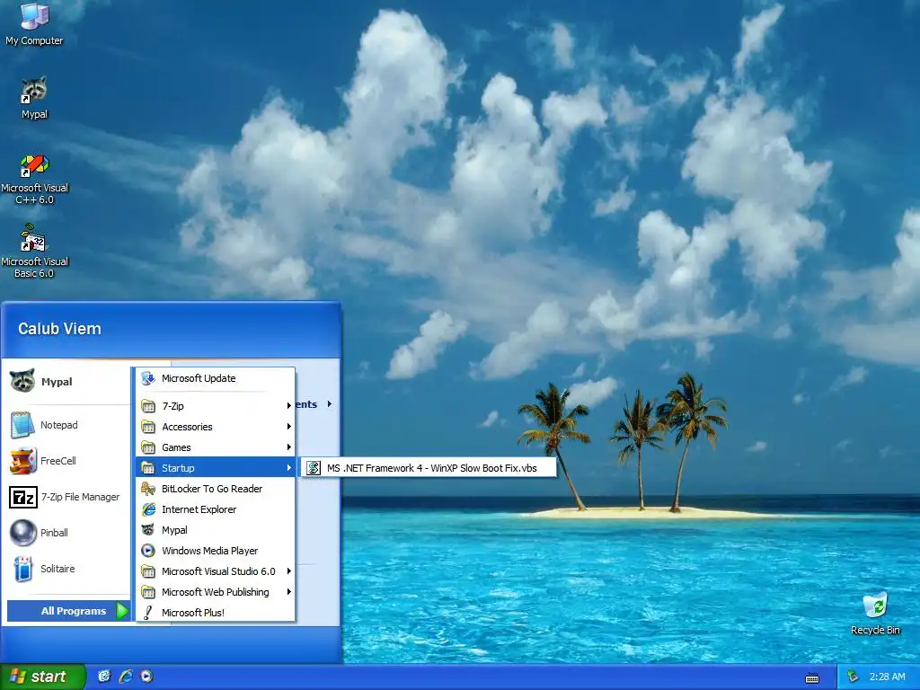
Task: Launch FreeCell from the Start menu
Action: [x=66, y=461]
